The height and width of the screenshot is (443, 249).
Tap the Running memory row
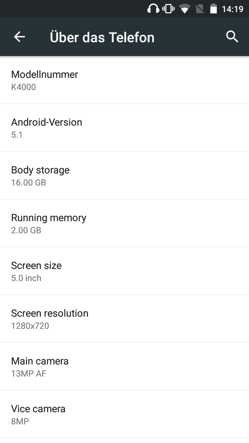click(x=124, y=223)
